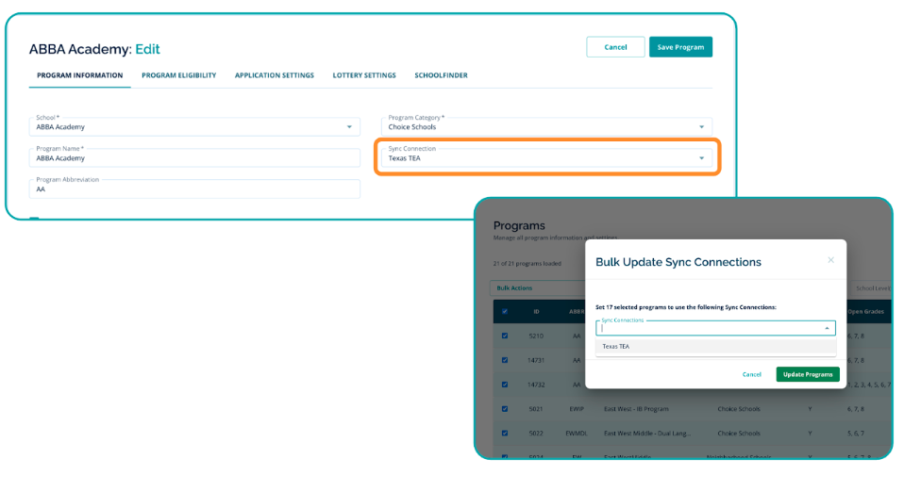This screenshot has width=904, height=492.
Task: Switch to the Program Eligibility tab
Action: (x=178, y=75)
